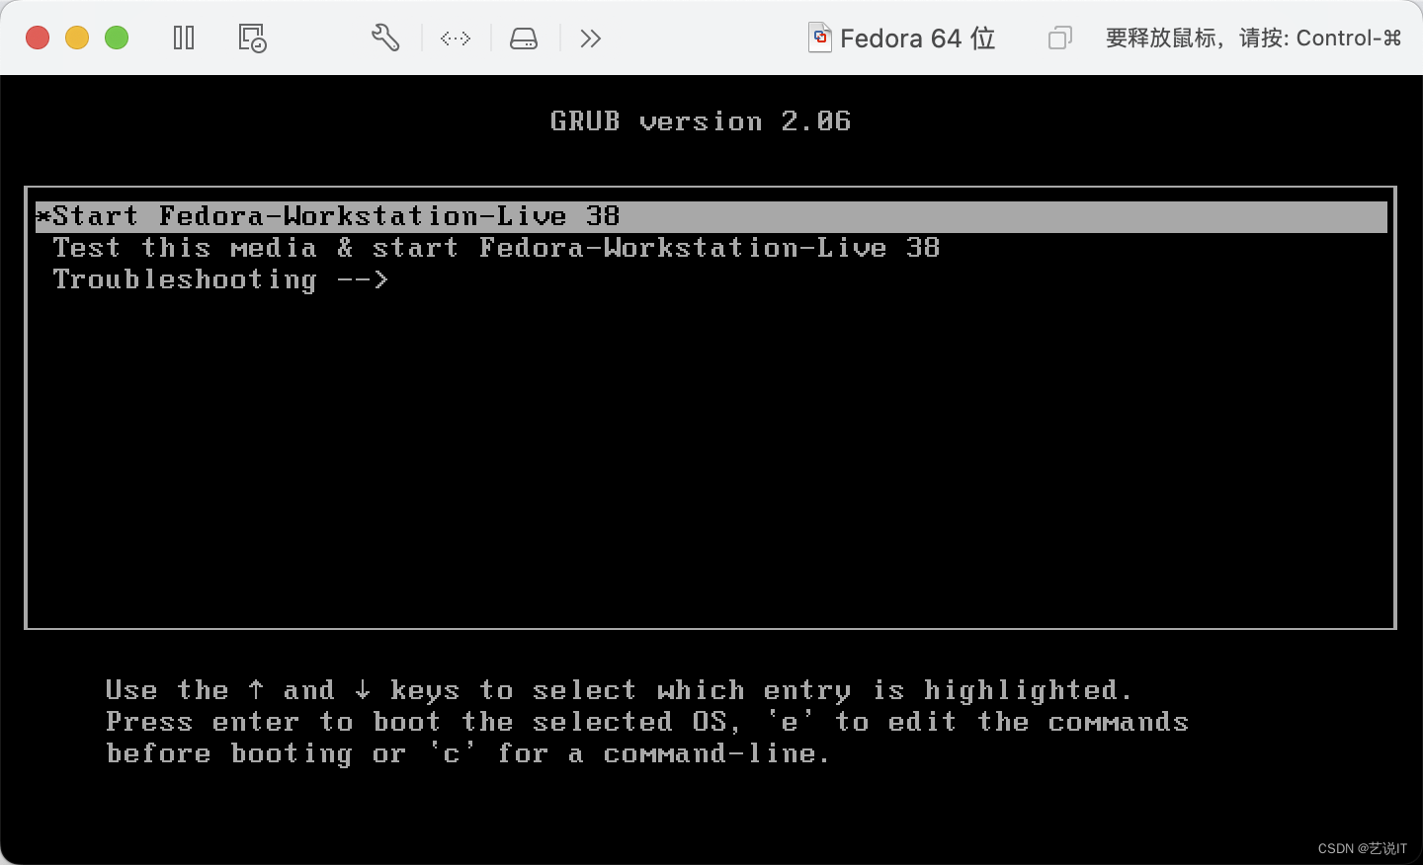Image resolution: width=1423 pixels, height=865 pixels.
Task: Pause the virtual machine
Action: pyautogui.click(x=184, y=39)
